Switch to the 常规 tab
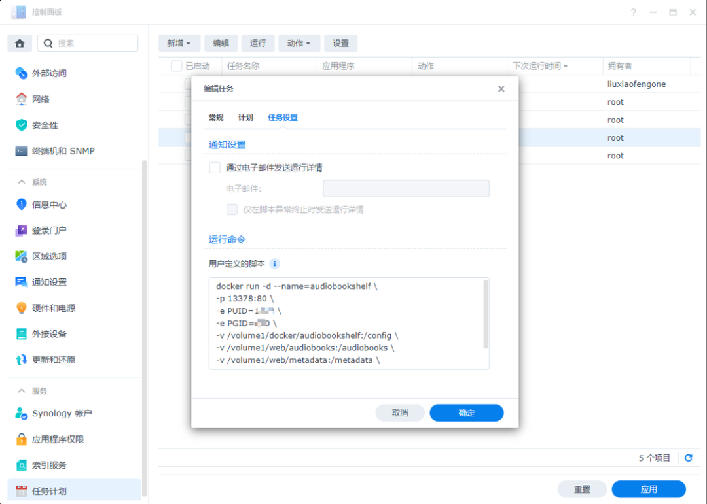707x504 pixels. 216,118
